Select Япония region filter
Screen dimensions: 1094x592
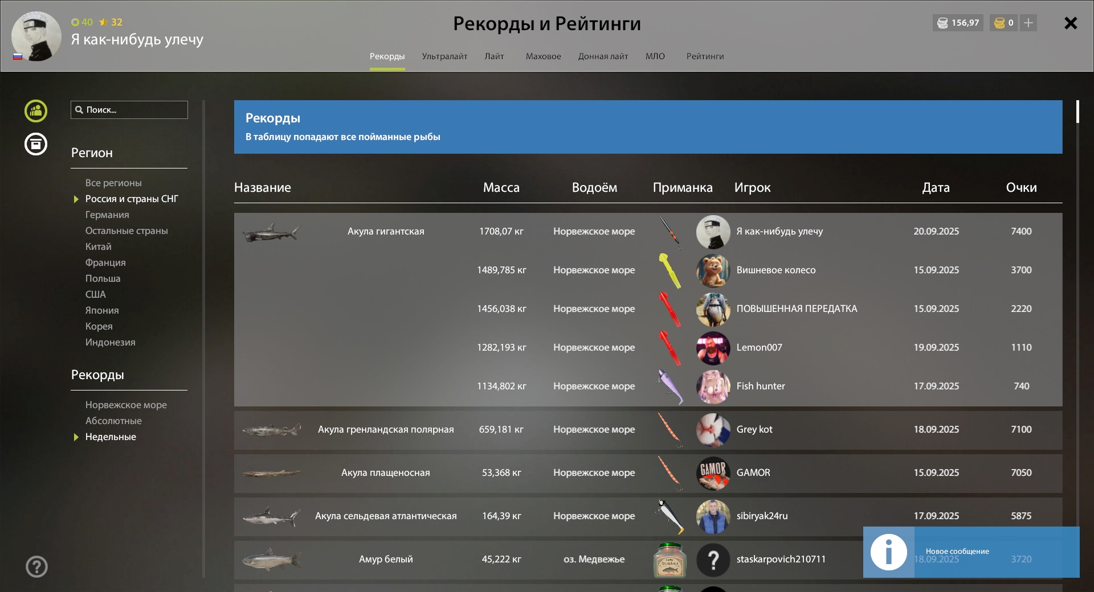pos(102,310)
